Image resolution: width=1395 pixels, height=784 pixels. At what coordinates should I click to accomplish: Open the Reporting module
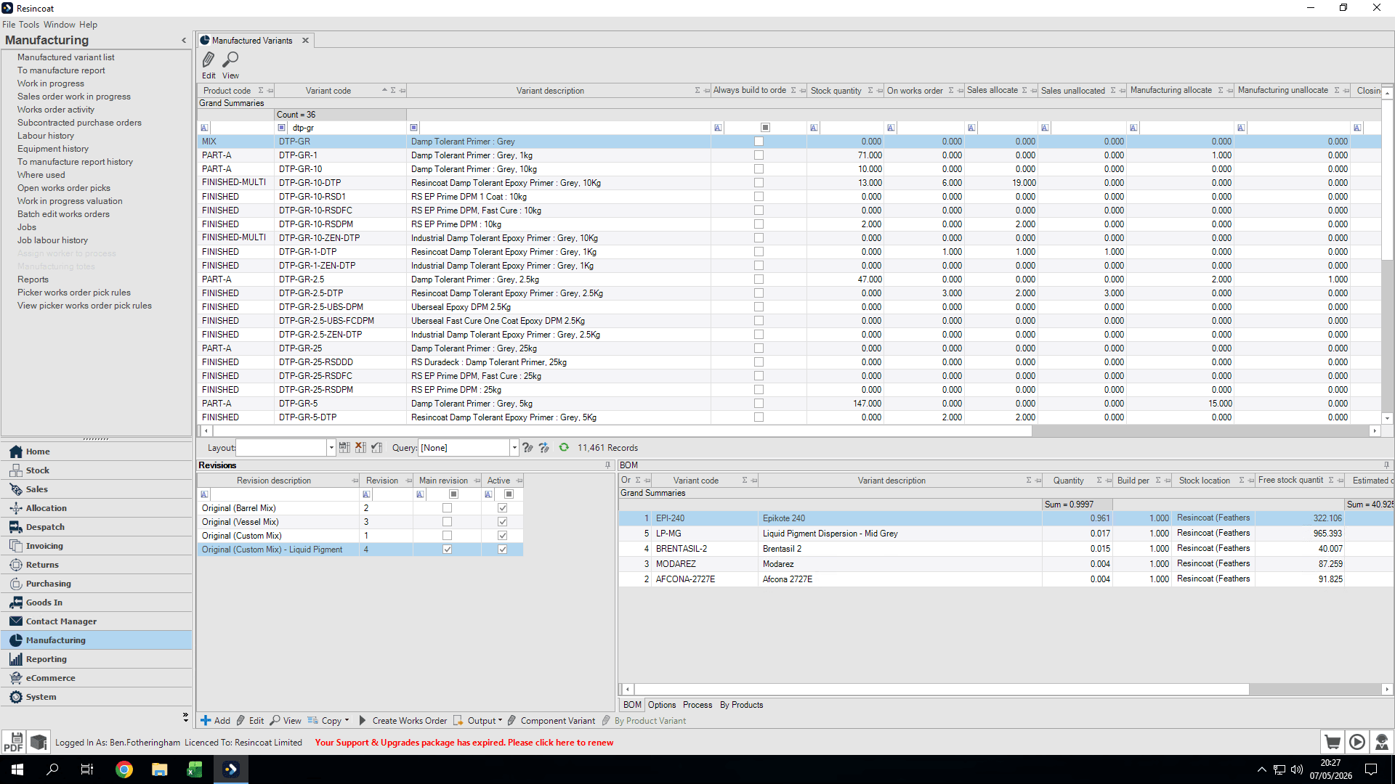click(x=96, y=659)
